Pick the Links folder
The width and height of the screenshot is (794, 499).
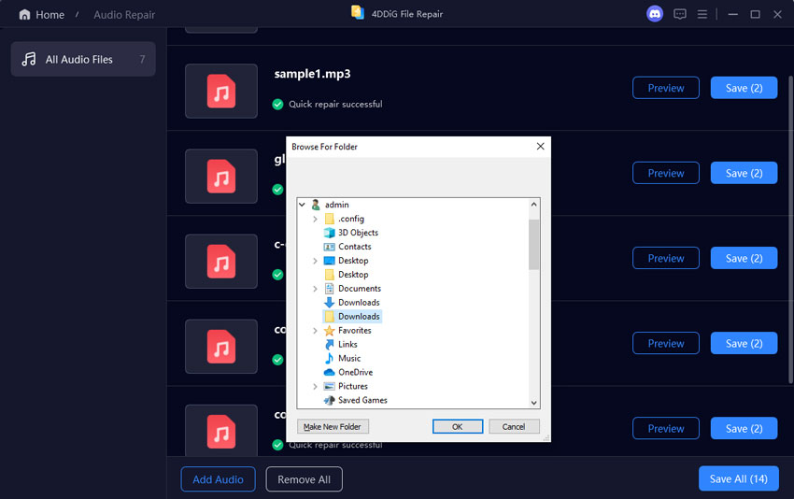[x=347, y=344]
